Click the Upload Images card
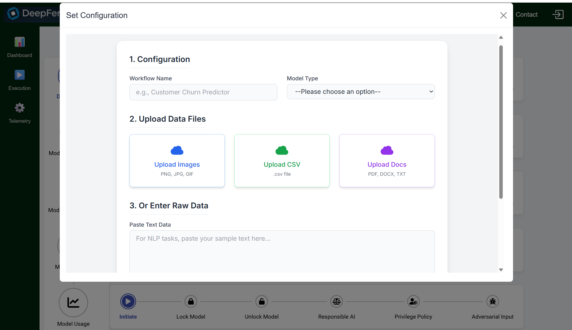The width and height of the screenshot is (572, 330). (177, 161)
